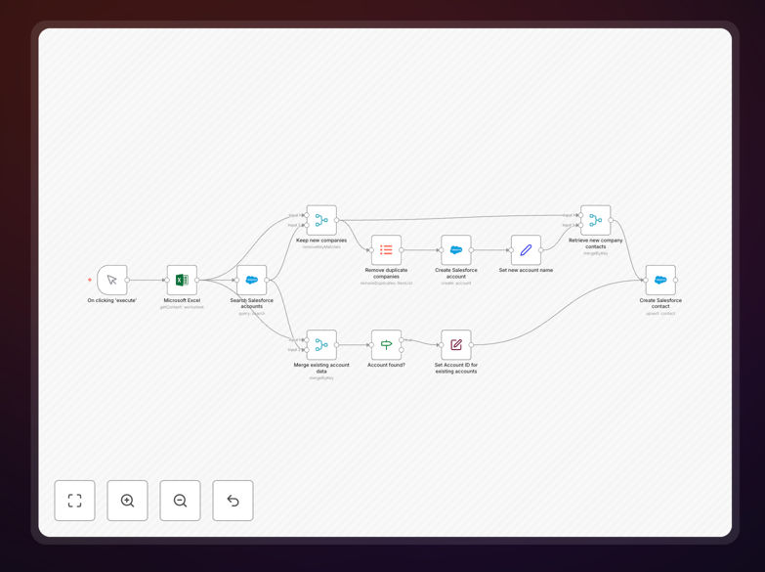Click the 'Retrieve new company contacts' label
The image size is (765, 572).
coord(596,243)
